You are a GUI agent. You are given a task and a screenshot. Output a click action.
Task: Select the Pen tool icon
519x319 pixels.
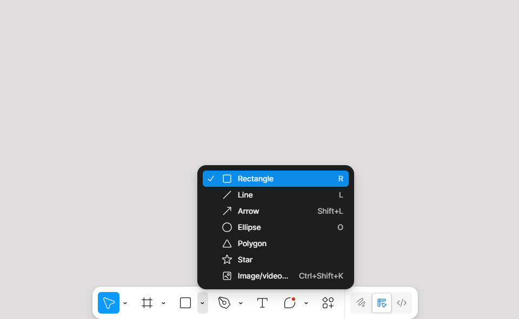[224, 303]
